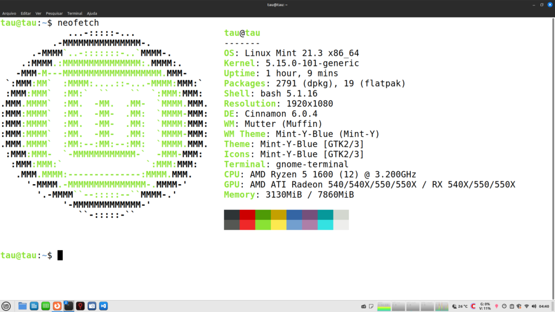Screen dimensions: 555x312
Task: Open the screenshot camera app icon
Action: point(92,306)
